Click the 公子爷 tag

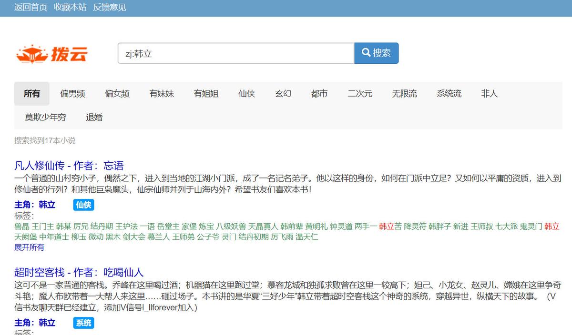click(x=208, y=236)
